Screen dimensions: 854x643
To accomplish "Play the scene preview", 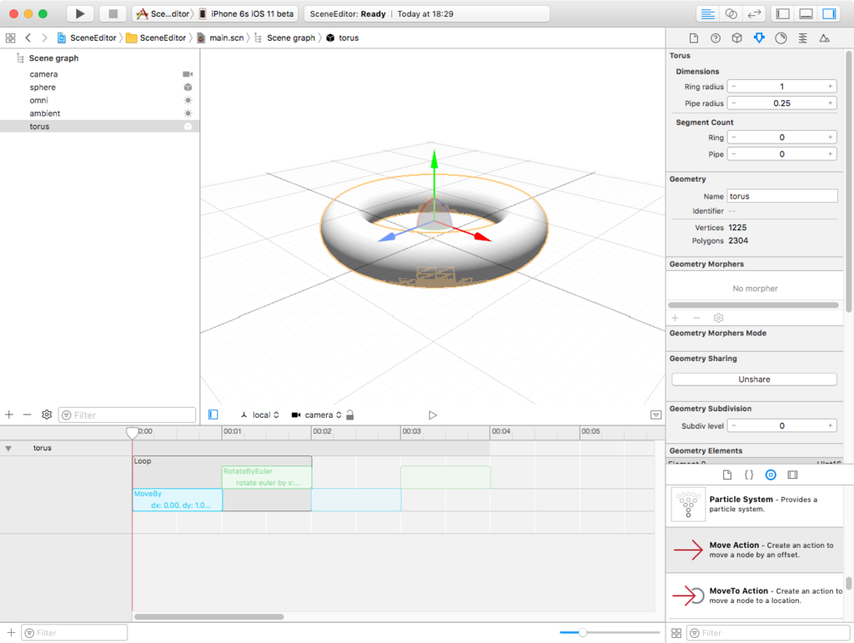I will click(x=433, y=414).
